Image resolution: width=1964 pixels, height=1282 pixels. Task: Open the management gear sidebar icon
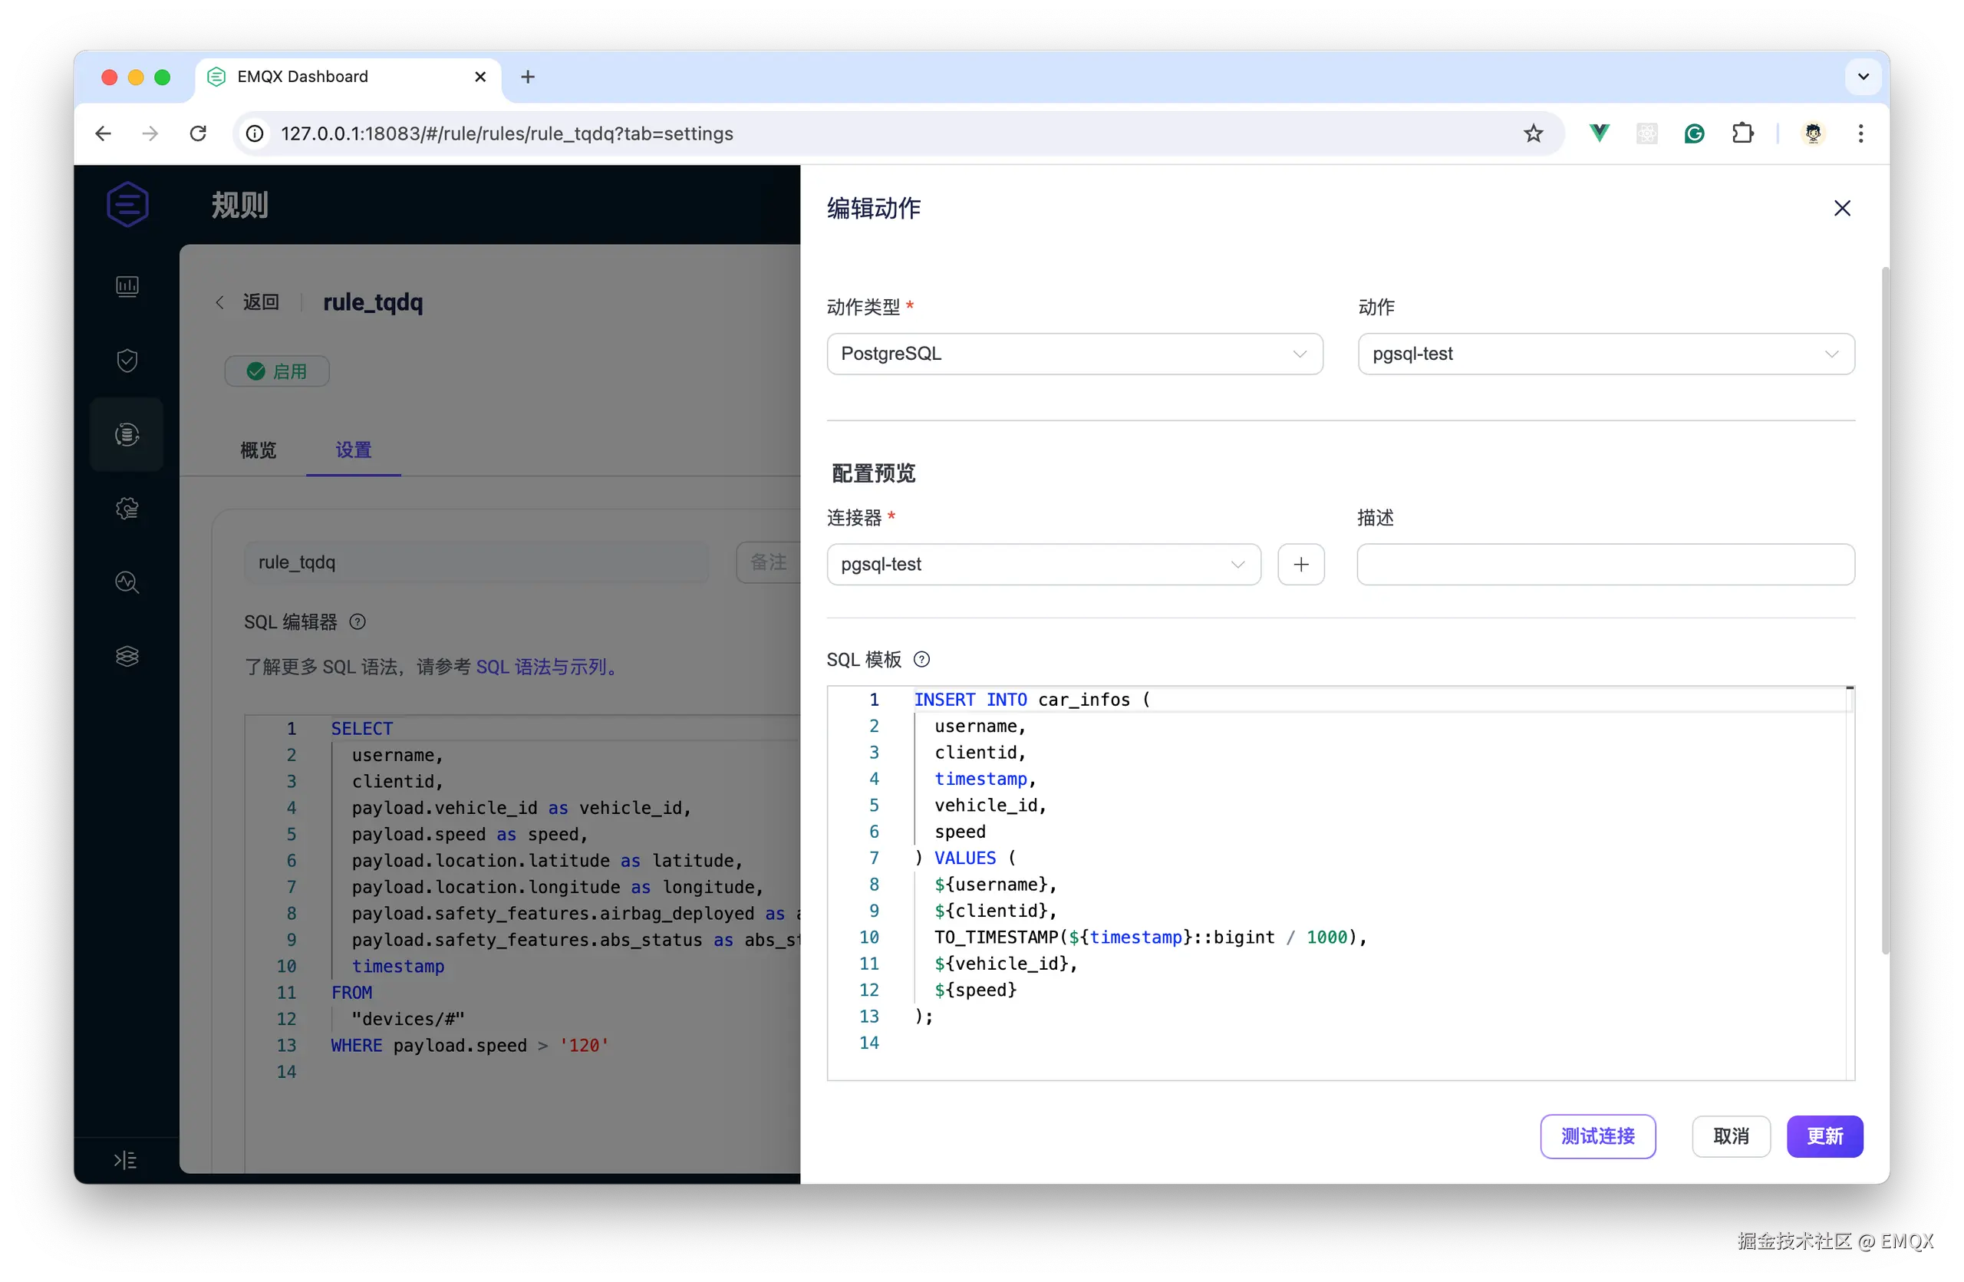(x=127, y=508)
